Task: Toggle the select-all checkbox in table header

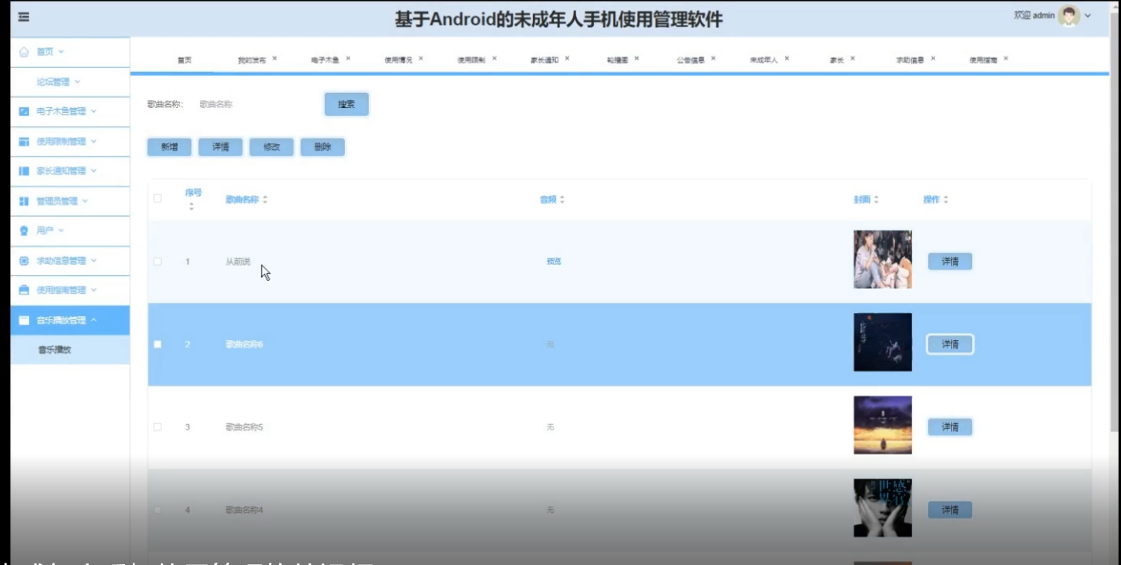Action: click(x=155, y=199)
